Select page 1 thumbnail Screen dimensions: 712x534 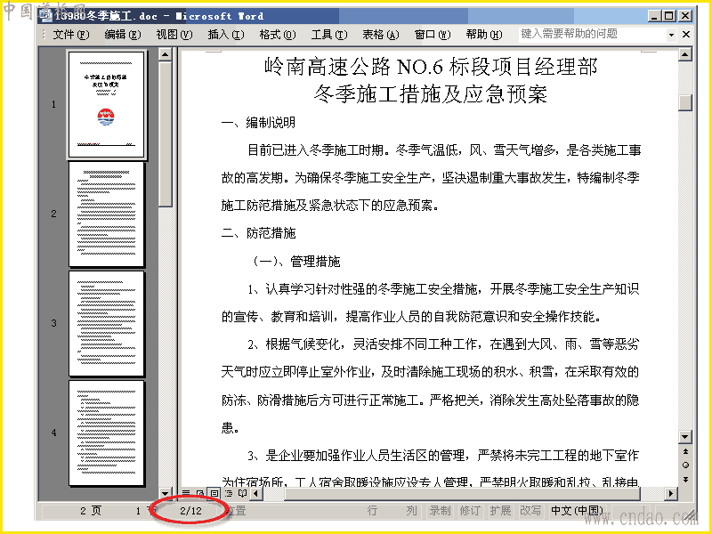[106, 104]
